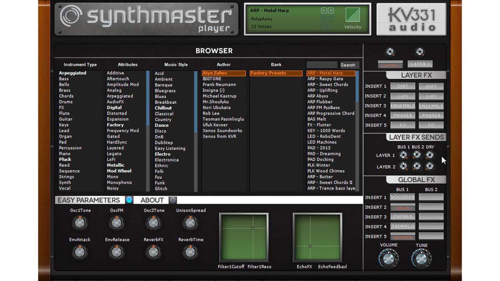500x281 pixels.
Task: Adjust the ReverbFX knob
Action: (154, 252)
